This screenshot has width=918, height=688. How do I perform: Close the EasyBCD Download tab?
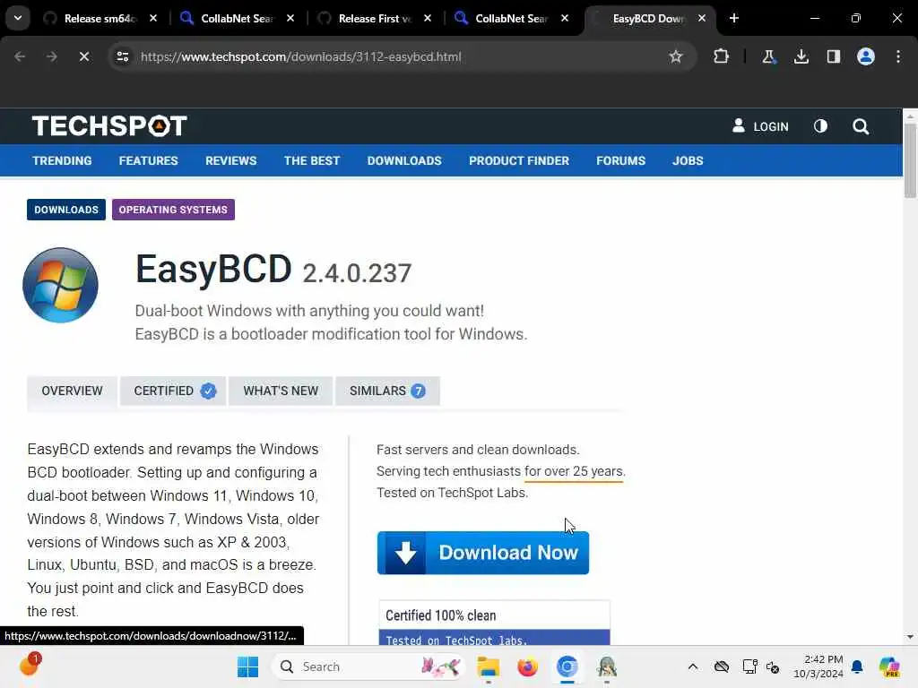[701, 19]
